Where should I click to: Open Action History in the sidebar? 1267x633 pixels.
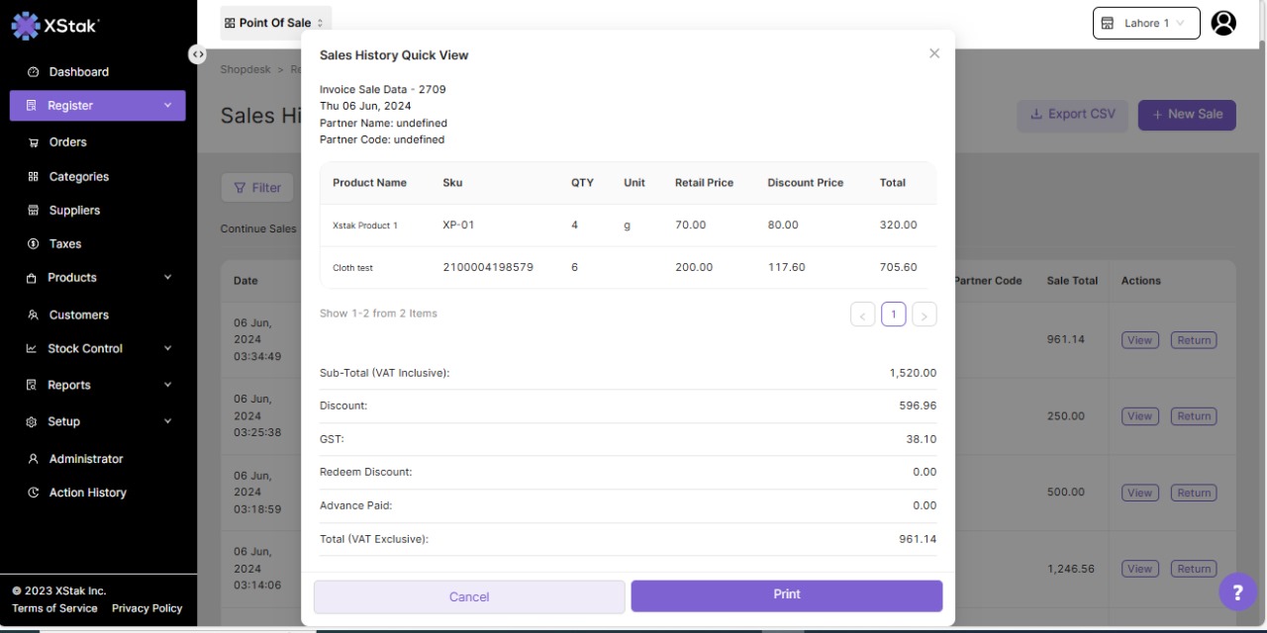(87, 493)
